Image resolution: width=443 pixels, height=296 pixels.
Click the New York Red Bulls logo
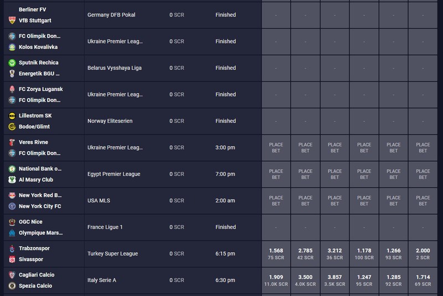12,195
